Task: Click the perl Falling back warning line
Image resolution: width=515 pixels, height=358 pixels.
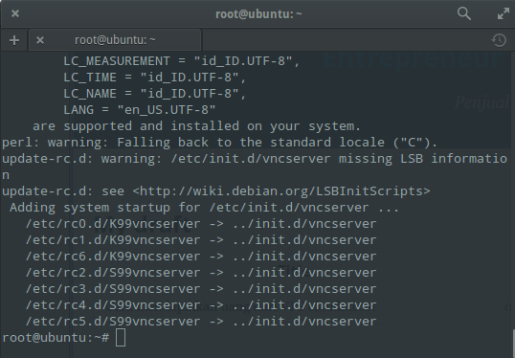Action: coord(220,143)
